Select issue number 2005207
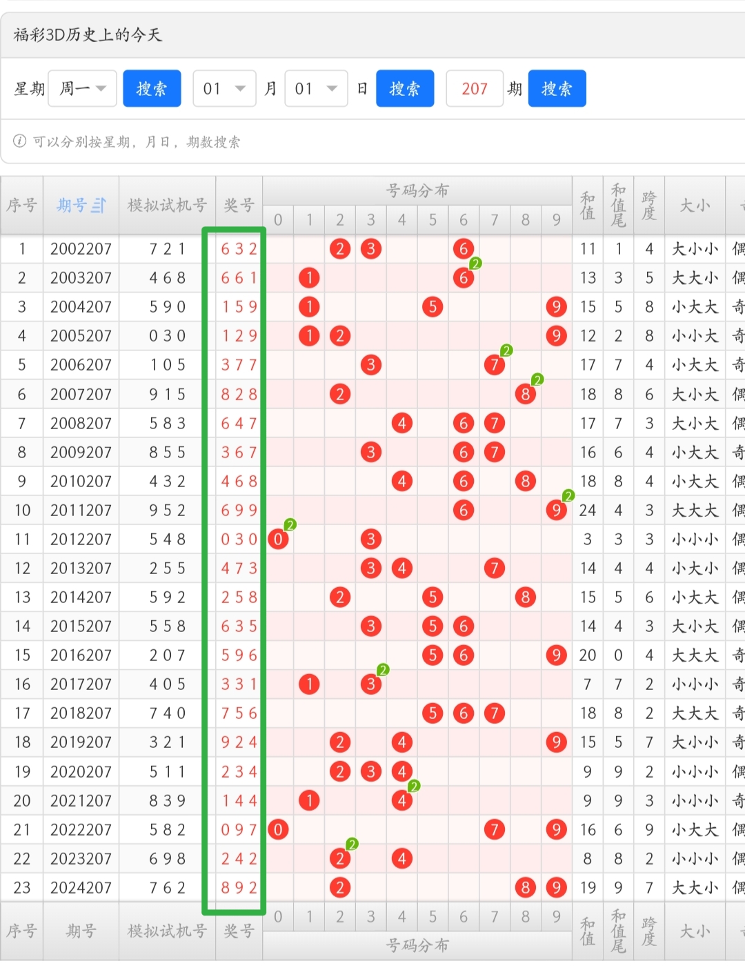745x968 pixels. [81, 336]
